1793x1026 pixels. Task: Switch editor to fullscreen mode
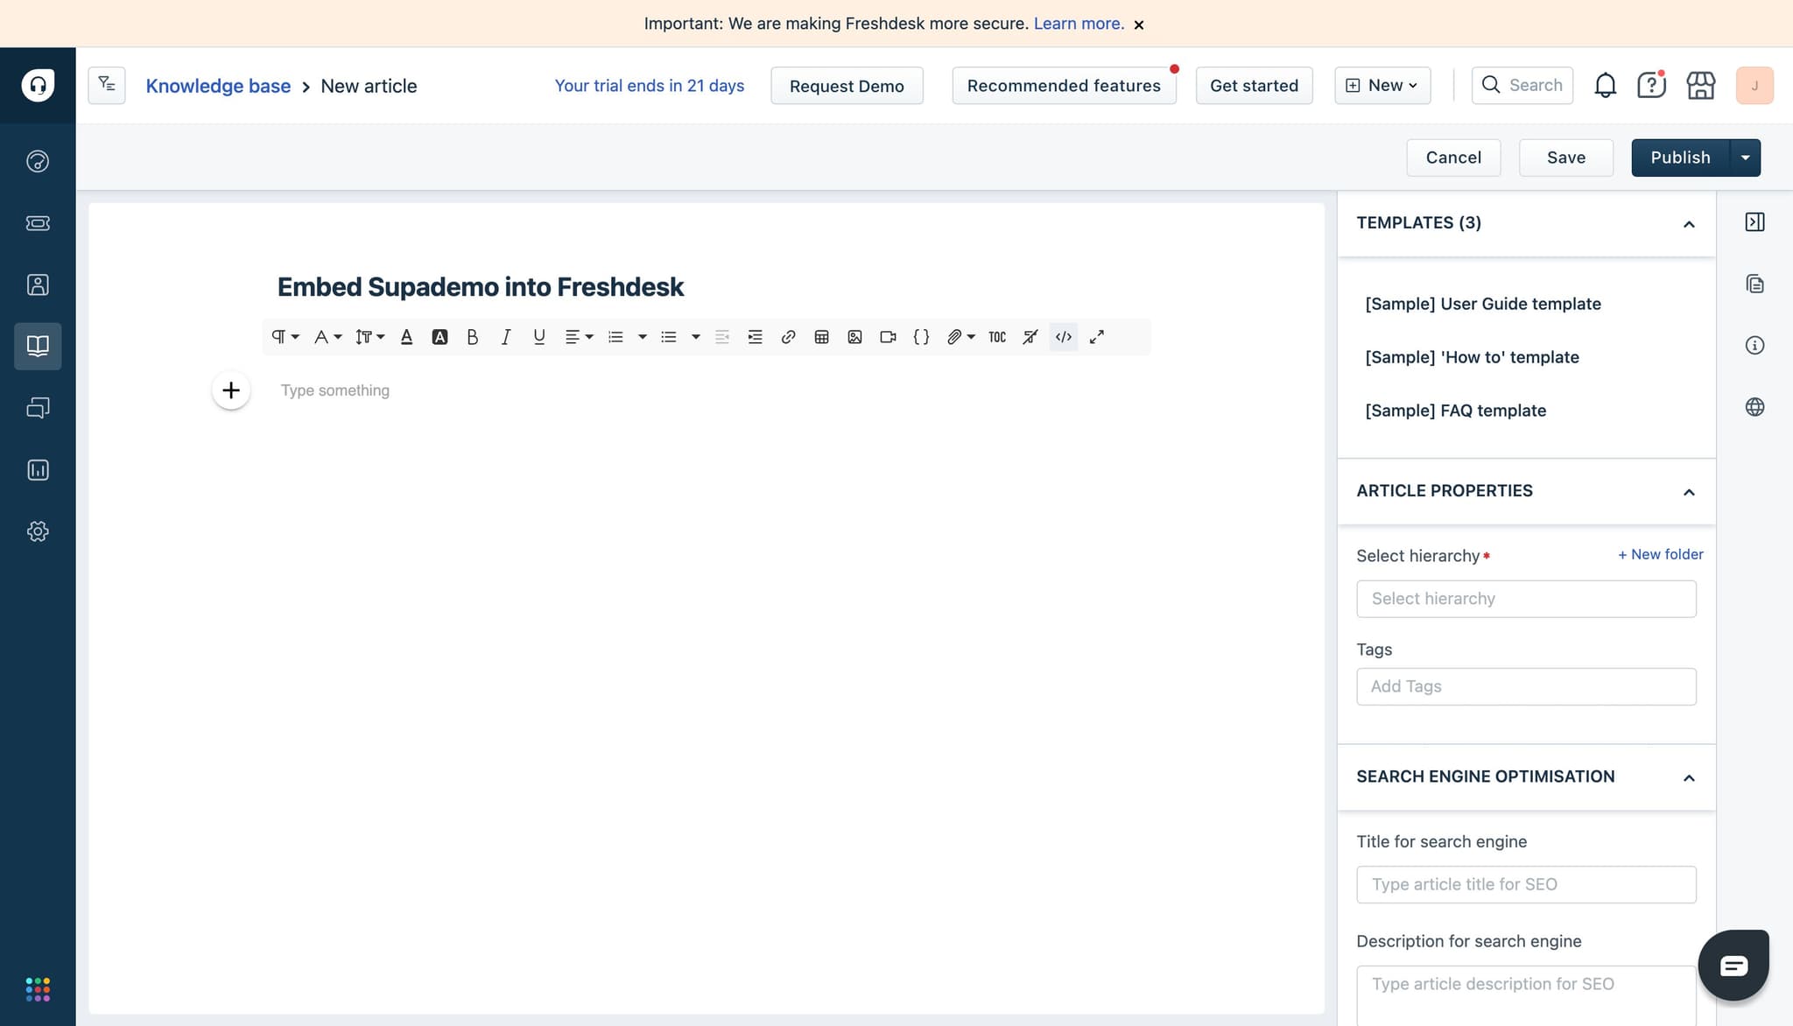click(x=1096, y=337)
